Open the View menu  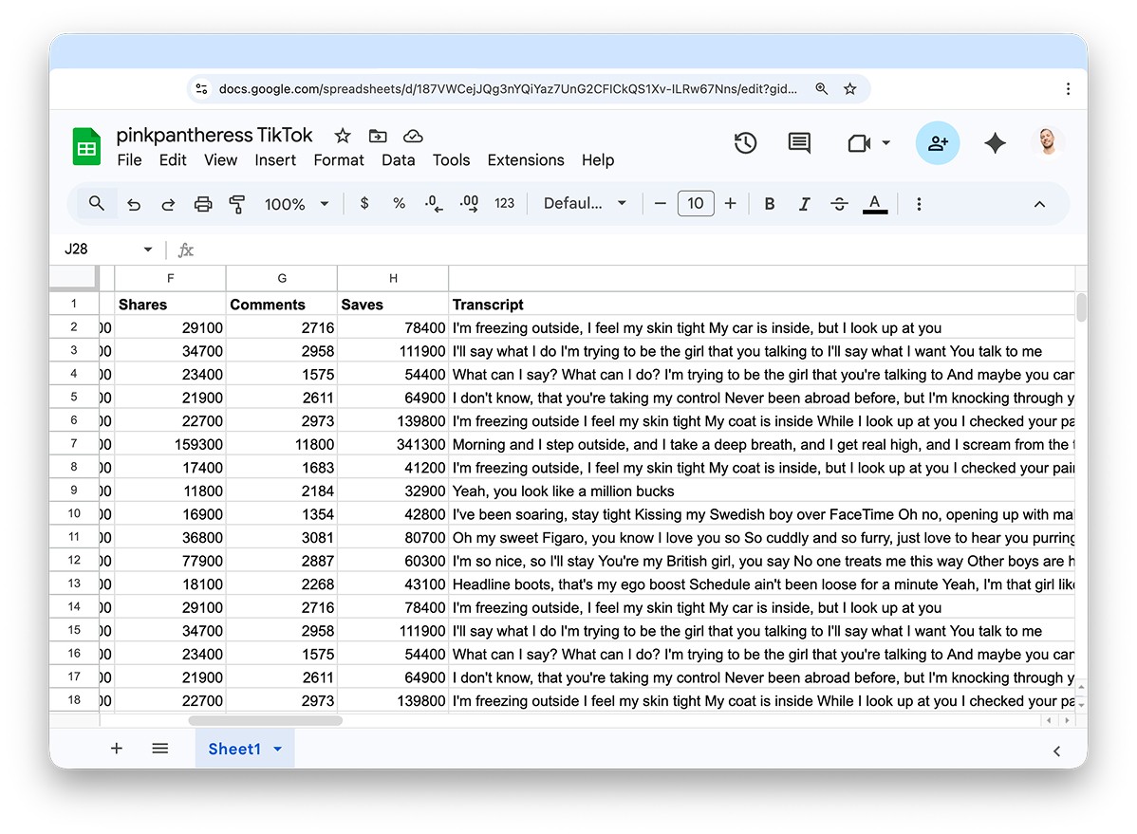pyautogui.click(x=220, y=160)
